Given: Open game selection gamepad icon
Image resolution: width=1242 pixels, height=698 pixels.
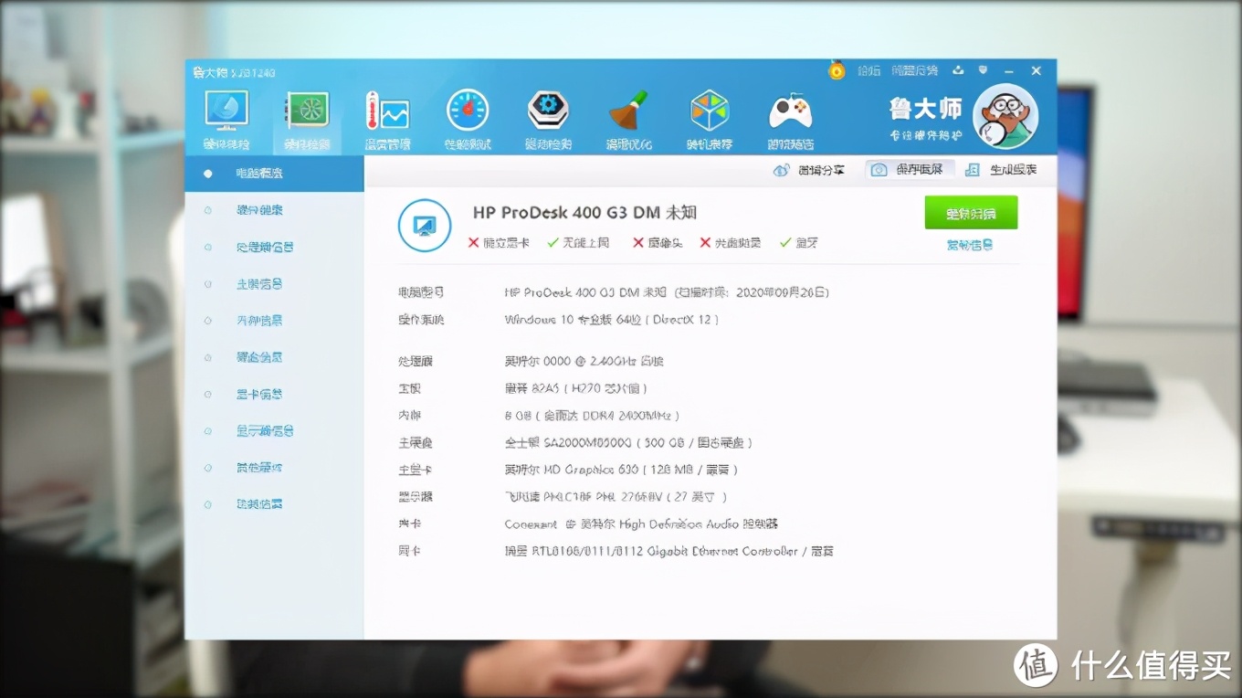Looking at the screenshot, I should (791, 111).
